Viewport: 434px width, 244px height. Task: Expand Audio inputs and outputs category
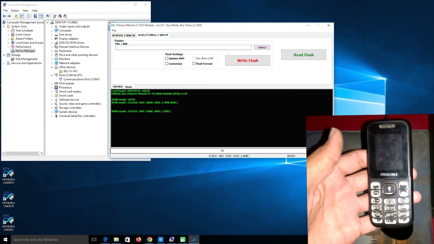click(52, 26)
